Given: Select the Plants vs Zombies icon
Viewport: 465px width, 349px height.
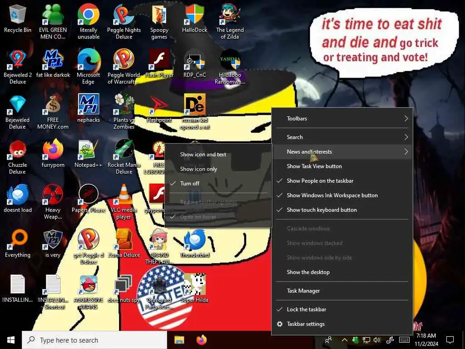Looking at the screenshot, I should (124, 112).
